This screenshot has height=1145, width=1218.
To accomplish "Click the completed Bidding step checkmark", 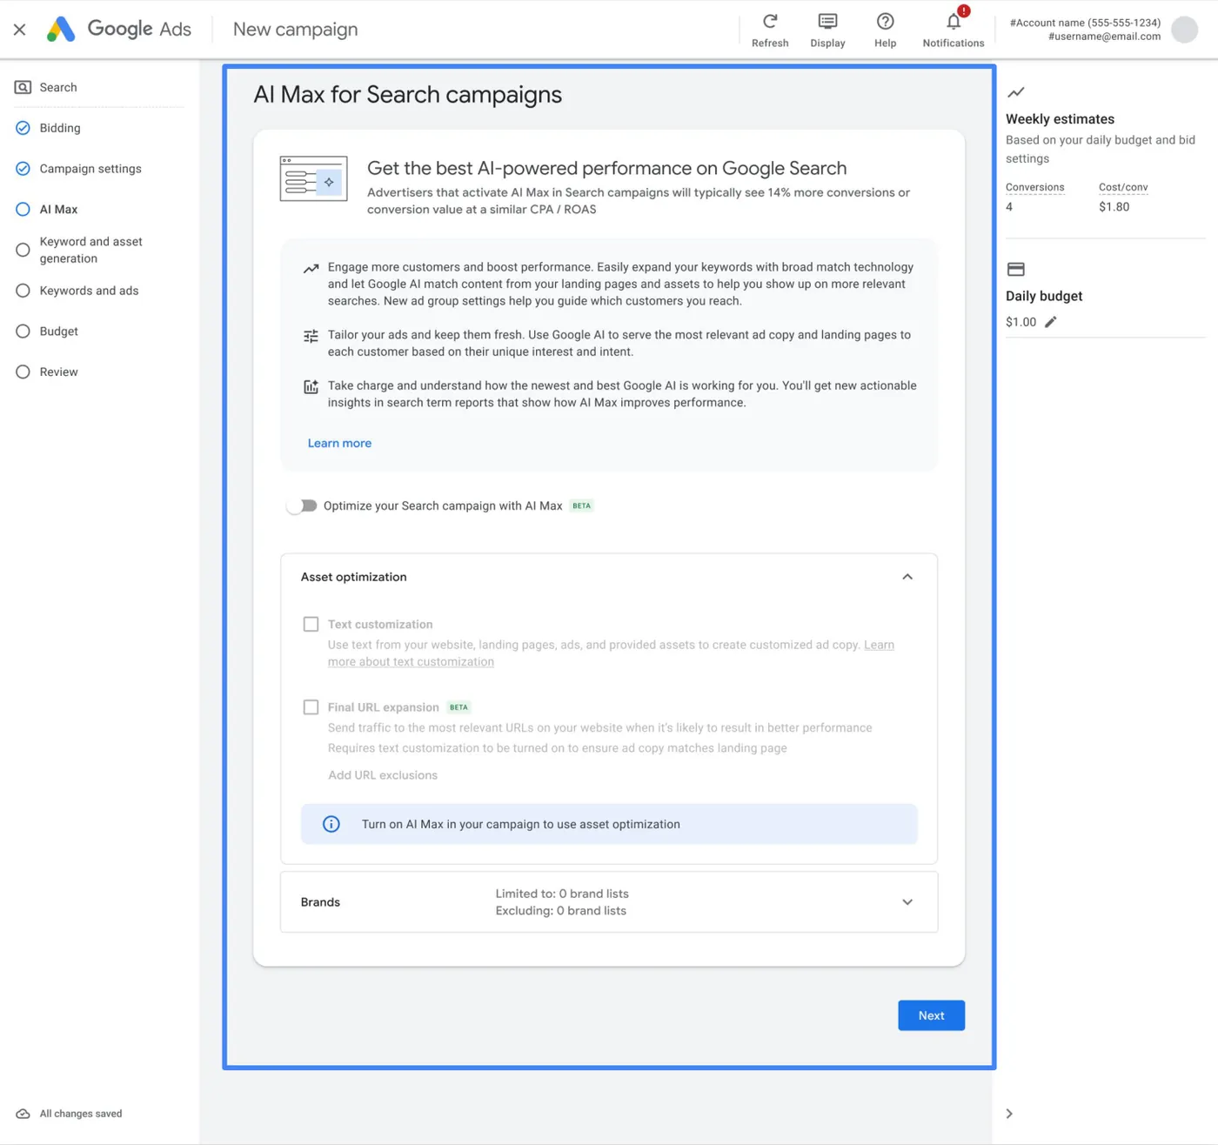I will 23,128.
